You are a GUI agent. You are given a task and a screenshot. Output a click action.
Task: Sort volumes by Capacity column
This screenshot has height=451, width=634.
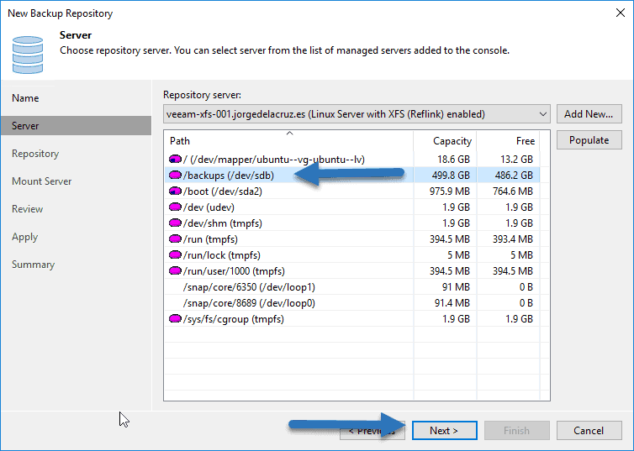(x=452, y=141)
